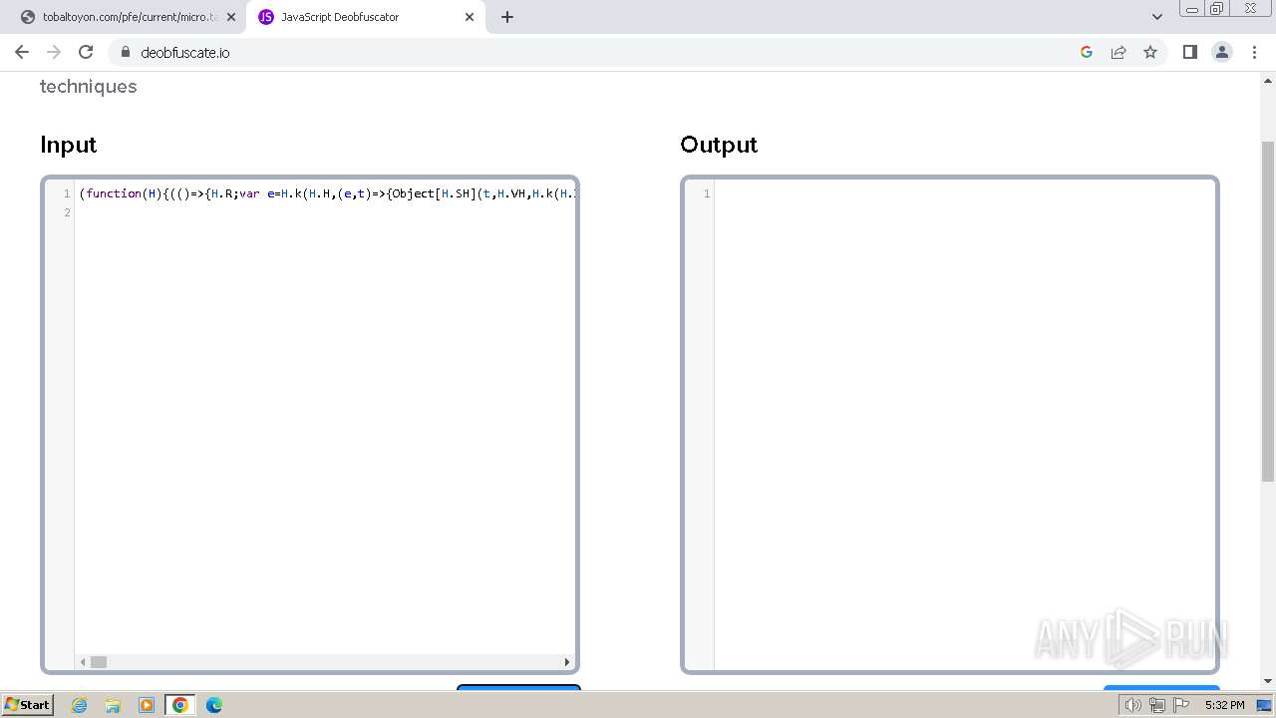Open File Explorer from taskbar

click(113, 705)
